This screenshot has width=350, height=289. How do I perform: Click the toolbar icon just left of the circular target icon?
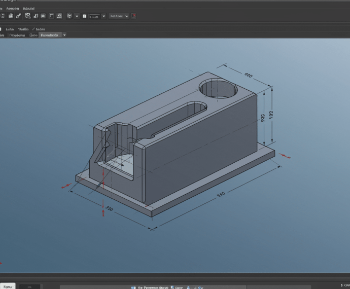point(59,16)
